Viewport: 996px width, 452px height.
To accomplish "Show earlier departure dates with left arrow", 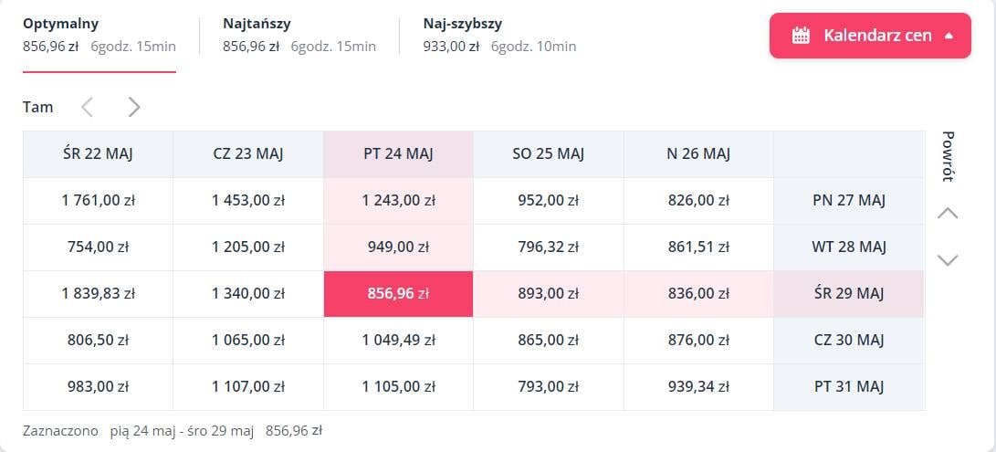I will click(87, 107).
